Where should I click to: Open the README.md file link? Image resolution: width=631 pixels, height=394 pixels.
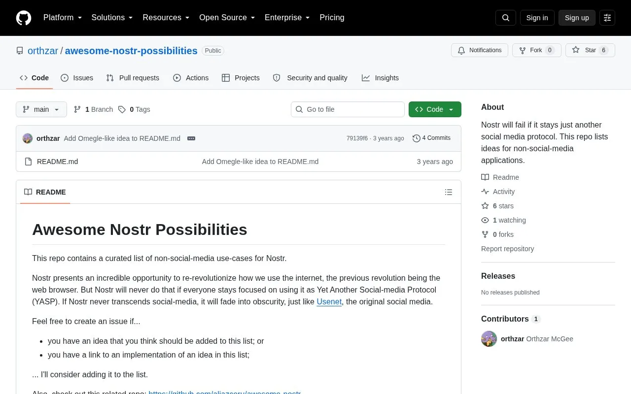coord(57,162)
